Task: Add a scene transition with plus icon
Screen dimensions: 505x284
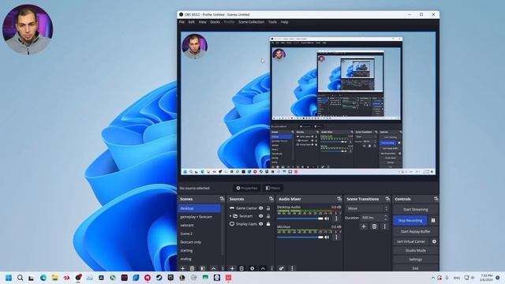Action: (x=364, y=226)
